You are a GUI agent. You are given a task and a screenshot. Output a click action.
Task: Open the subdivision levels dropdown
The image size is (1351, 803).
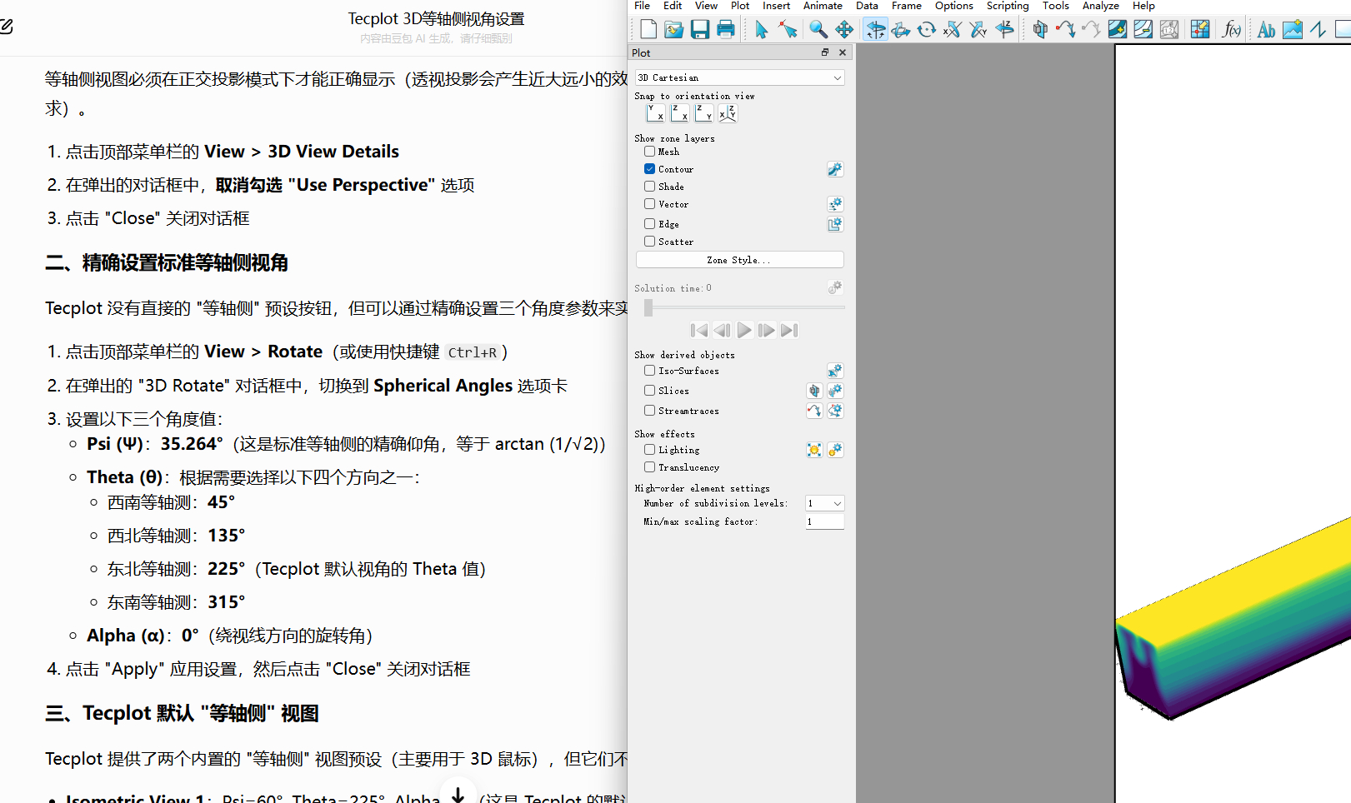(825, 503)
